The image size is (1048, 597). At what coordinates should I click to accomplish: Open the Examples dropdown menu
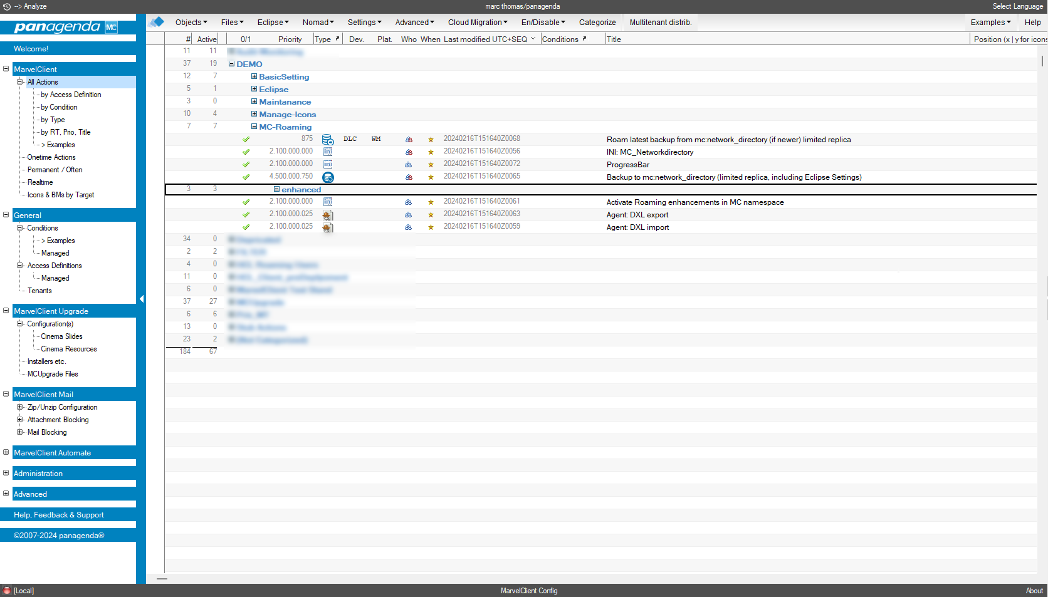990,23
